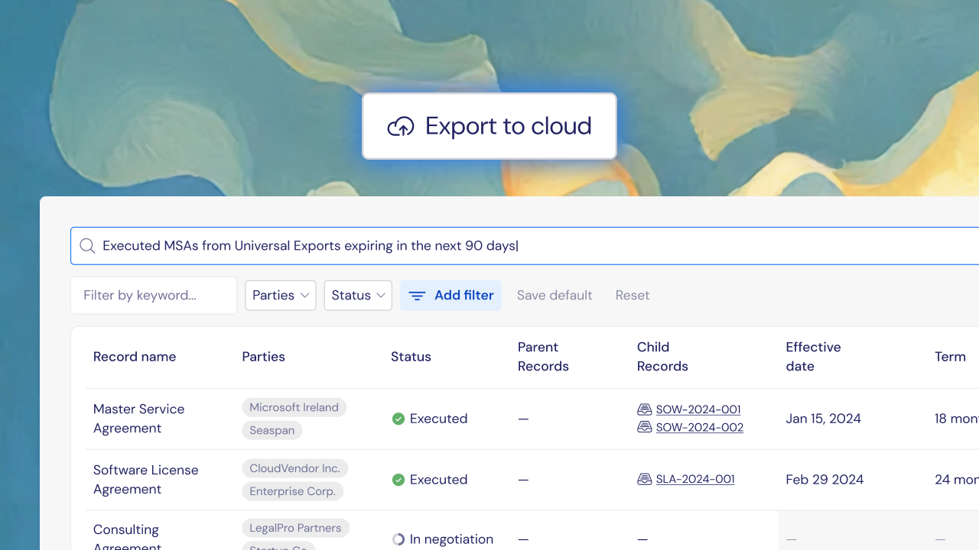The image size is (979, 550).
Task: Click the Child Records column header
Action: (x=662, y=357)
